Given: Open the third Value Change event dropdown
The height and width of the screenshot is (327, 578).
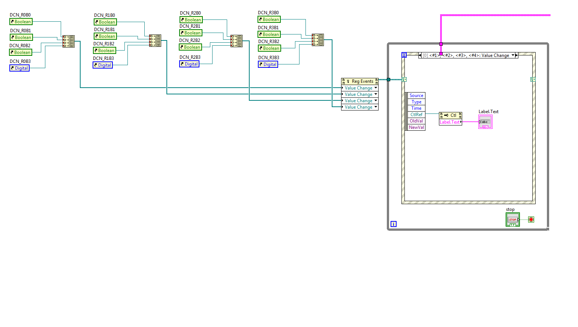Looking at the screenshot, I should pyautogui.click(x=376, y=101).
